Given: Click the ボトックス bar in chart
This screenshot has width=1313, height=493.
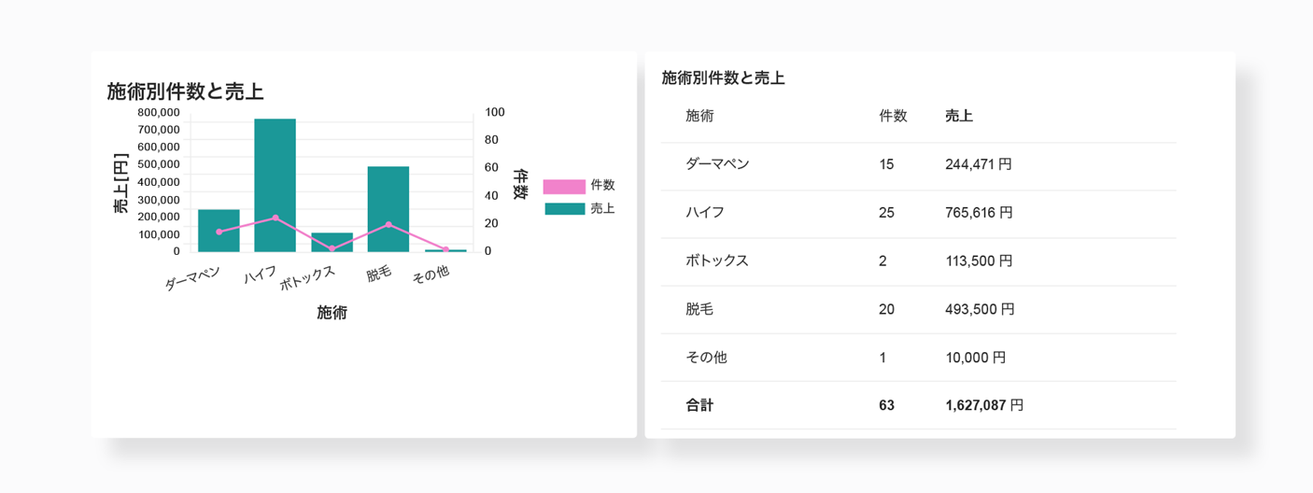Looking at the screenshot, I should coord(332,242).
